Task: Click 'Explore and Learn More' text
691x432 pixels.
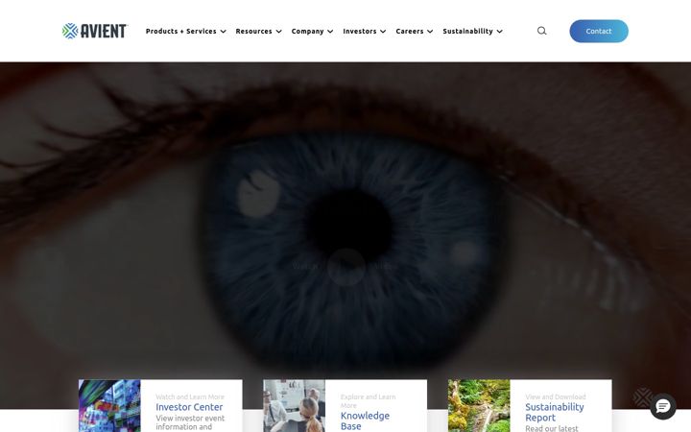Action: click(368, 401)
